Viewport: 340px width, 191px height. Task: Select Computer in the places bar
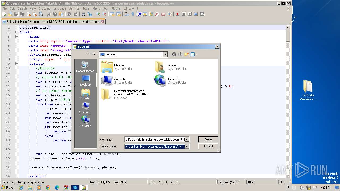(85, 108)
